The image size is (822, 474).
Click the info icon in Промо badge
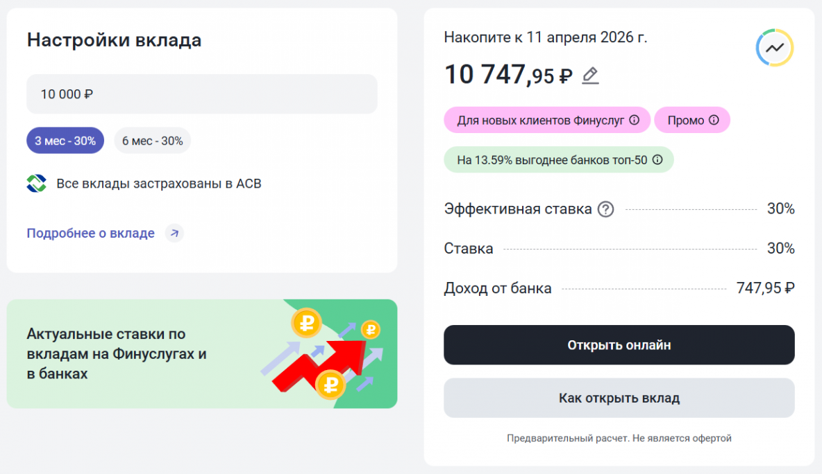714,120
